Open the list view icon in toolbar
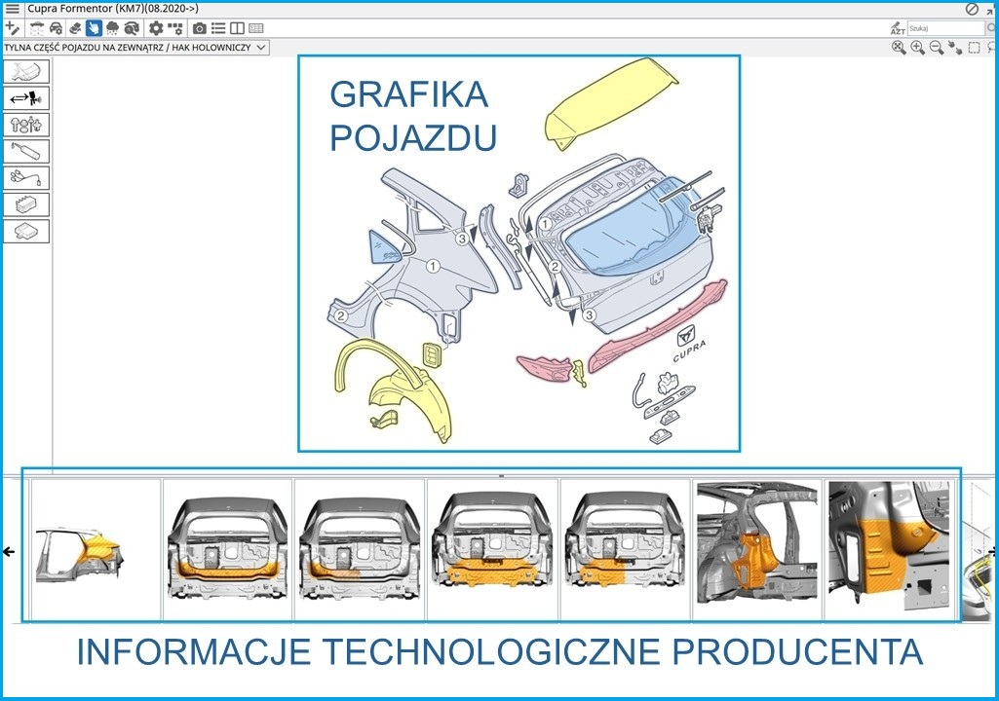This screenshot has width=999, height=701. point(218,28)
